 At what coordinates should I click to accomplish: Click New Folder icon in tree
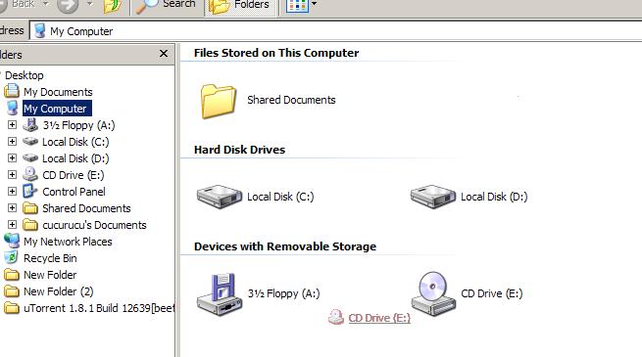click(x=12, y=275)
